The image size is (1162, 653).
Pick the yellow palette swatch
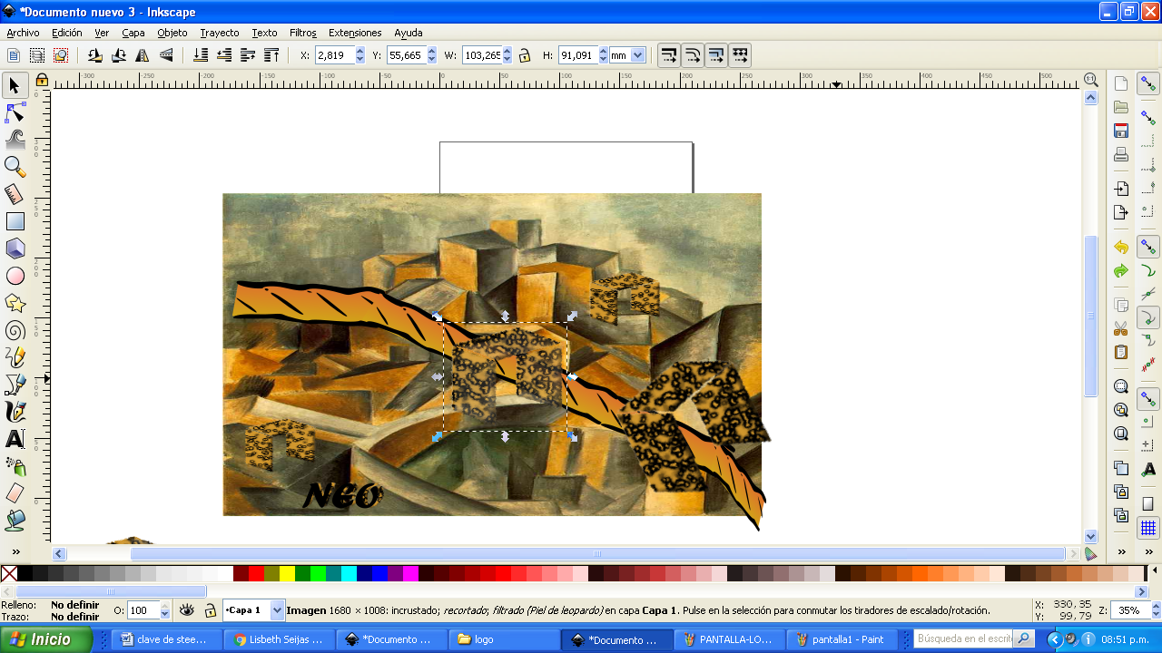click(287, 573)
